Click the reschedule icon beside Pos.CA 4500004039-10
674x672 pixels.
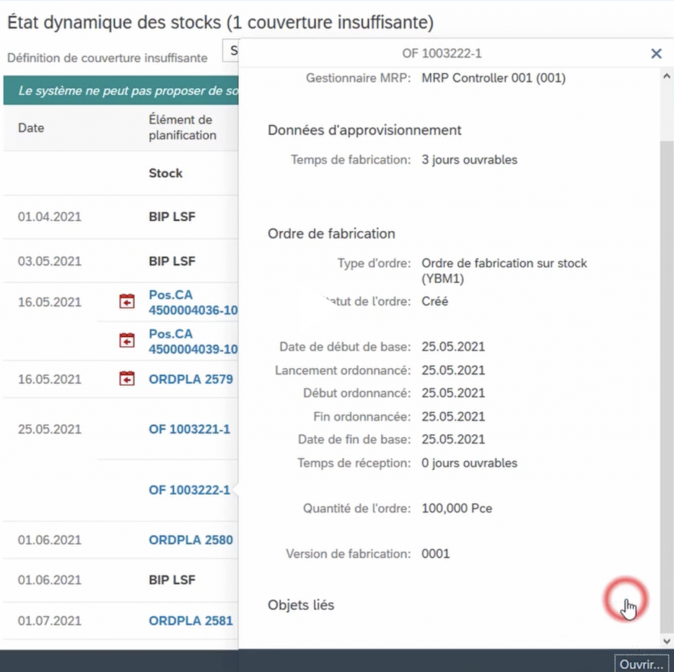(126, 340)
